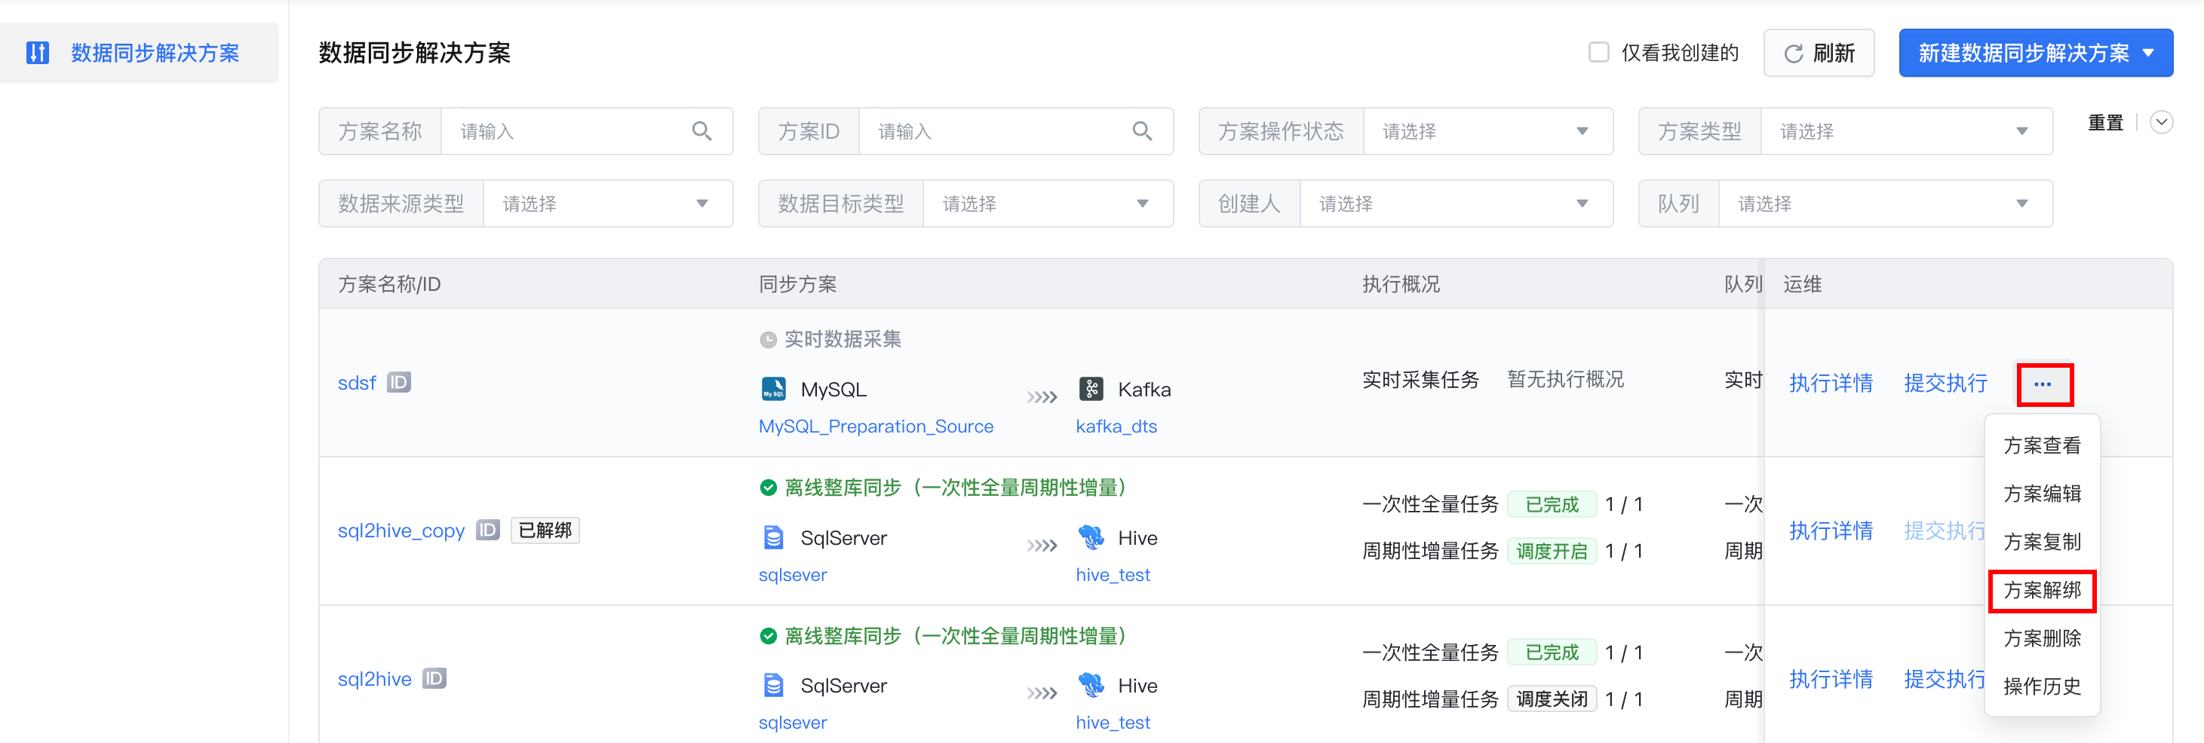2204x743 pixels.
Task: Open the sql2hive solution link
Action: [x=375, y=679]
